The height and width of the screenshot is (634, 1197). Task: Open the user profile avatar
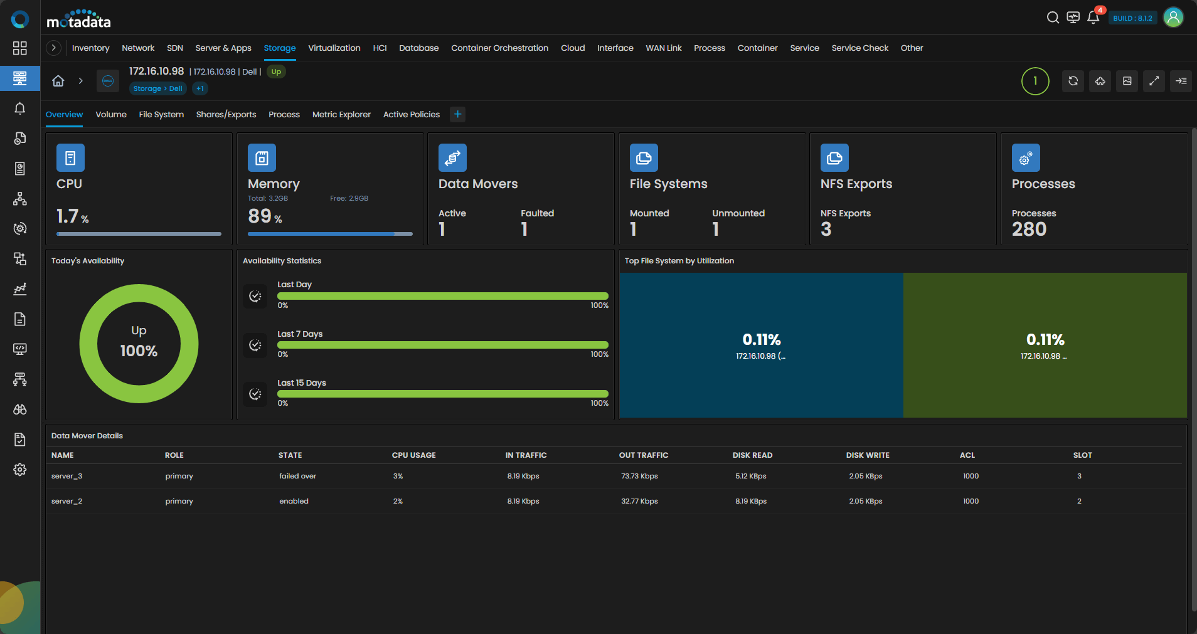[1173, 18]
